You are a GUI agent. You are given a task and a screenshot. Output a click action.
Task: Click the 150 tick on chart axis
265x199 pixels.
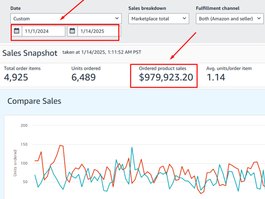pos(24,144)
